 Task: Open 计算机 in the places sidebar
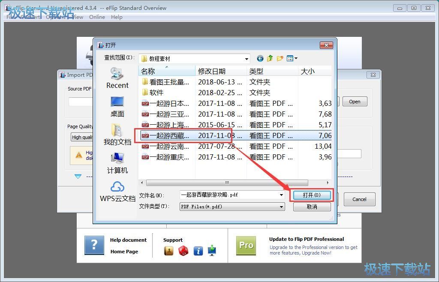(117, 163)
